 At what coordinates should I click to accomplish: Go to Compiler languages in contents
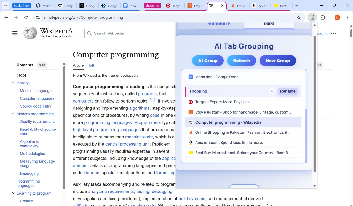point(37,98)
